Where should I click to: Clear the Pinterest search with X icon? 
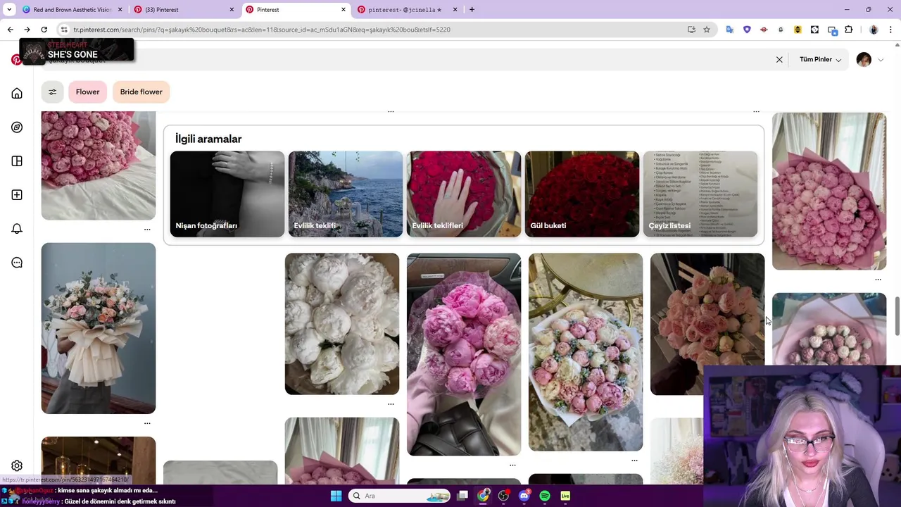tap(779, 60)
